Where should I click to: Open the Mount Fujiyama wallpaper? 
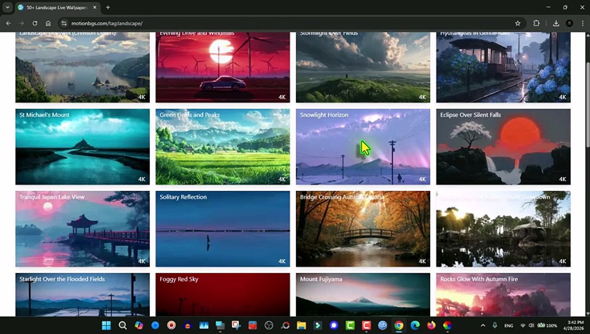[x=363, y=295]
